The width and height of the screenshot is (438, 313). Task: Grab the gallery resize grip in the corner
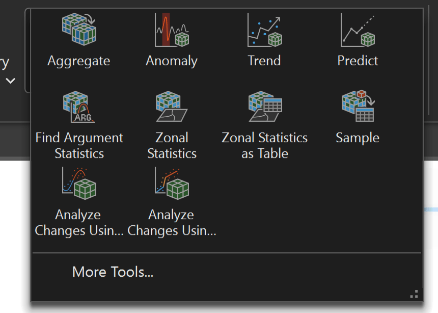click(414, 294)
